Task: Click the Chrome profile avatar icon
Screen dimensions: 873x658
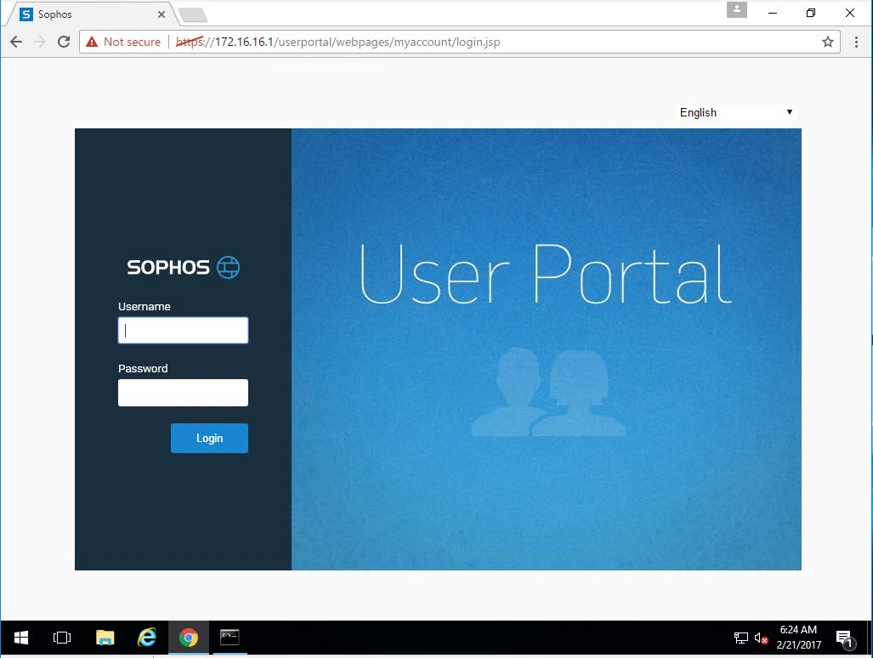Action: point(737,9)
